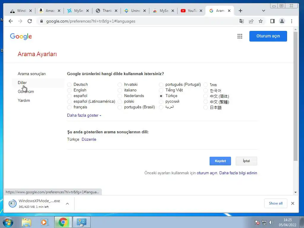The image size is (304, 228).
Task: Save settings with Kaydet button
Action: pos(220,161)
